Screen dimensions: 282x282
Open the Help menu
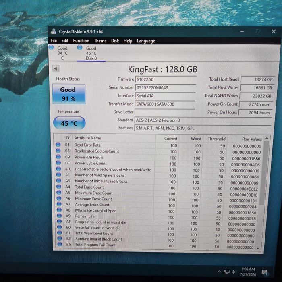[128, 41]
